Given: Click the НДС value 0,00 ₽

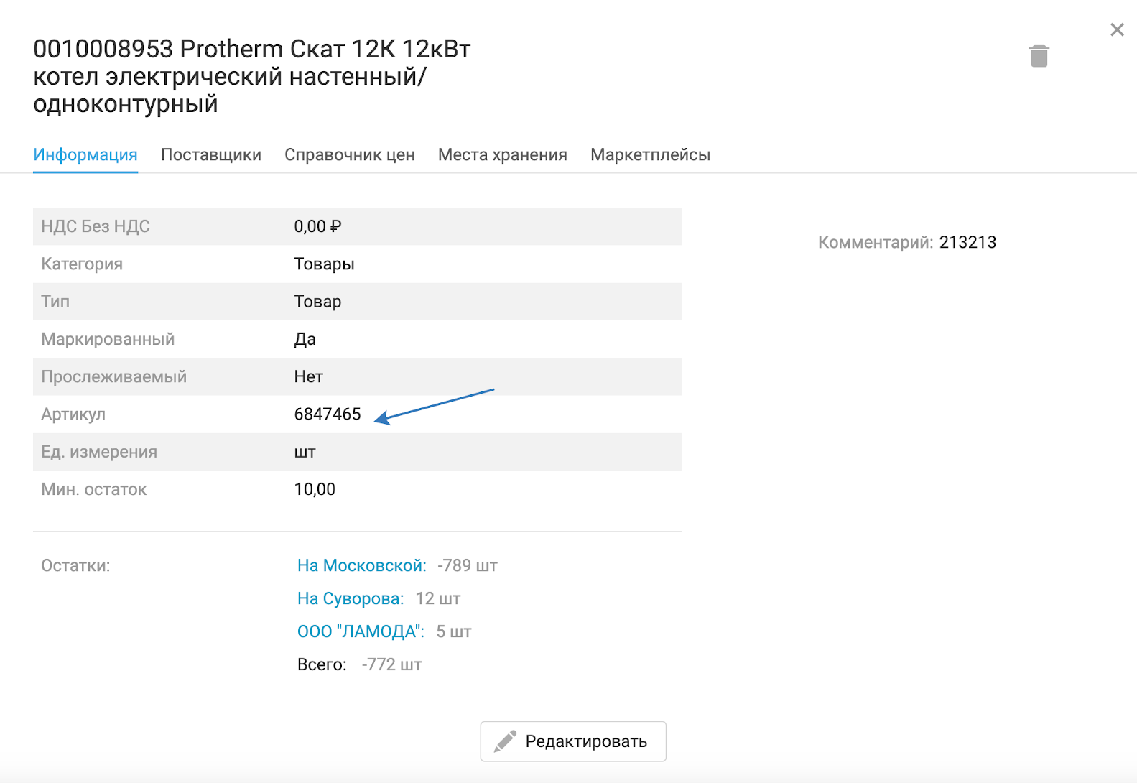Looking at the screenshot, I should (x=317, y=226).
